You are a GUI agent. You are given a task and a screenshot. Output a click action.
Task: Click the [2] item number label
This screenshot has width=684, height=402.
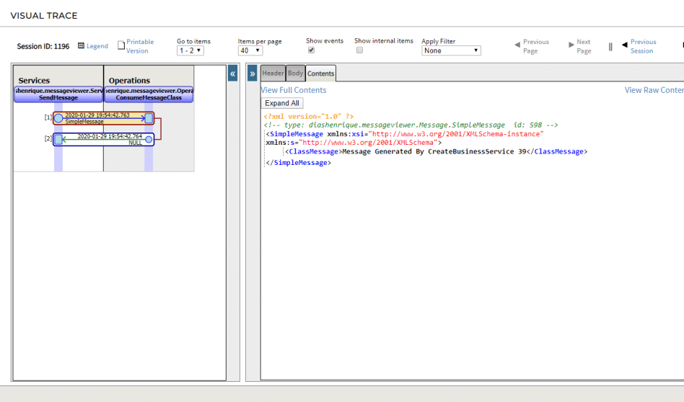point(48,138)
